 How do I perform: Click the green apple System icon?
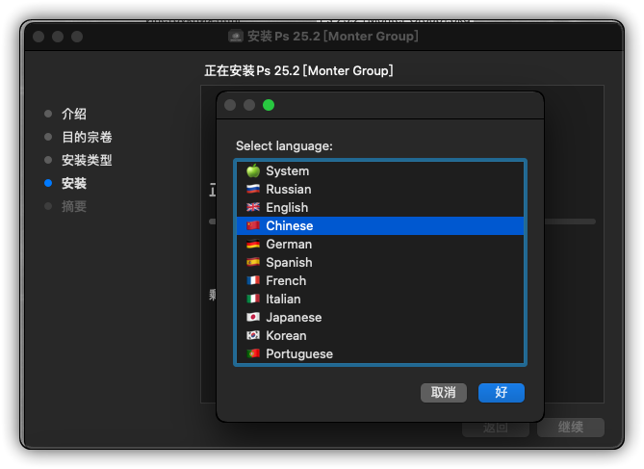(x=253, y=170)
